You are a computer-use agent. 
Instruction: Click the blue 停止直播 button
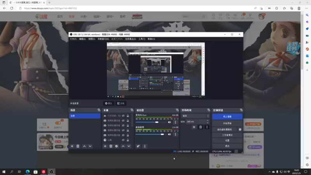227,117
